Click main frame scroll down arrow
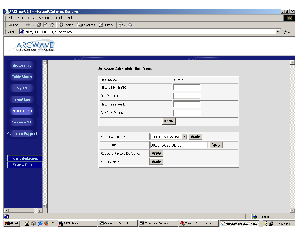The height and width of the screenshot is (227, 299). click(x=292, y=211)
